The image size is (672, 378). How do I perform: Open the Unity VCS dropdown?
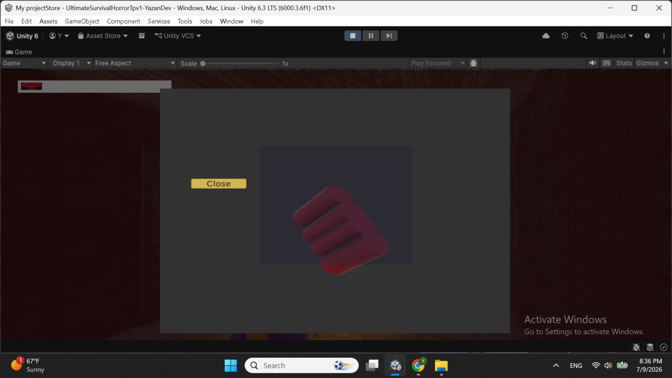(178, 36)
